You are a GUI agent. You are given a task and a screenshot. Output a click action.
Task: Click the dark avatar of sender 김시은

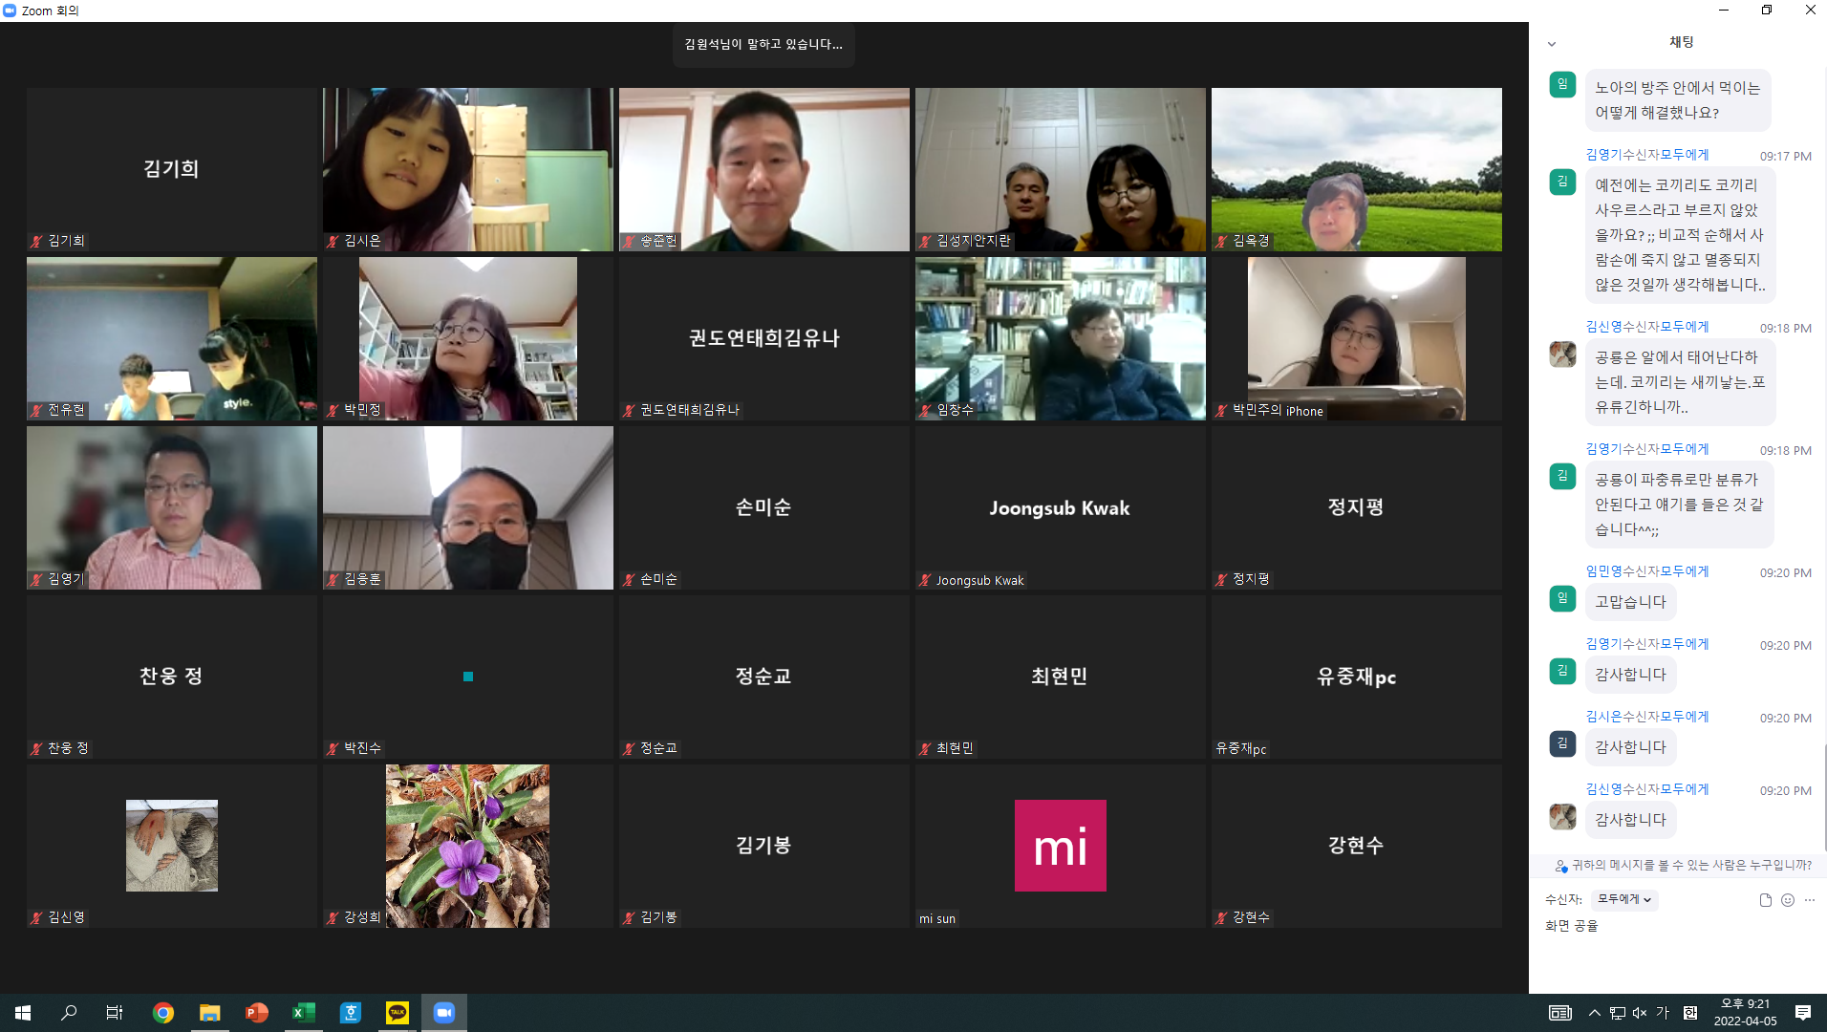click(x=1562, y=743)
